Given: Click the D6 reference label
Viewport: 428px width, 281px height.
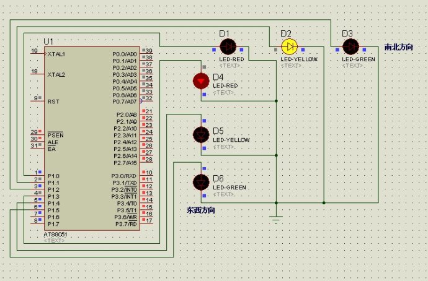Looking at the screenshot, I should (218, 179).
